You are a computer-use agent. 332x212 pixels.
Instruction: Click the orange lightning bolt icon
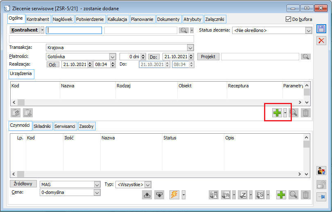[174, 195]
